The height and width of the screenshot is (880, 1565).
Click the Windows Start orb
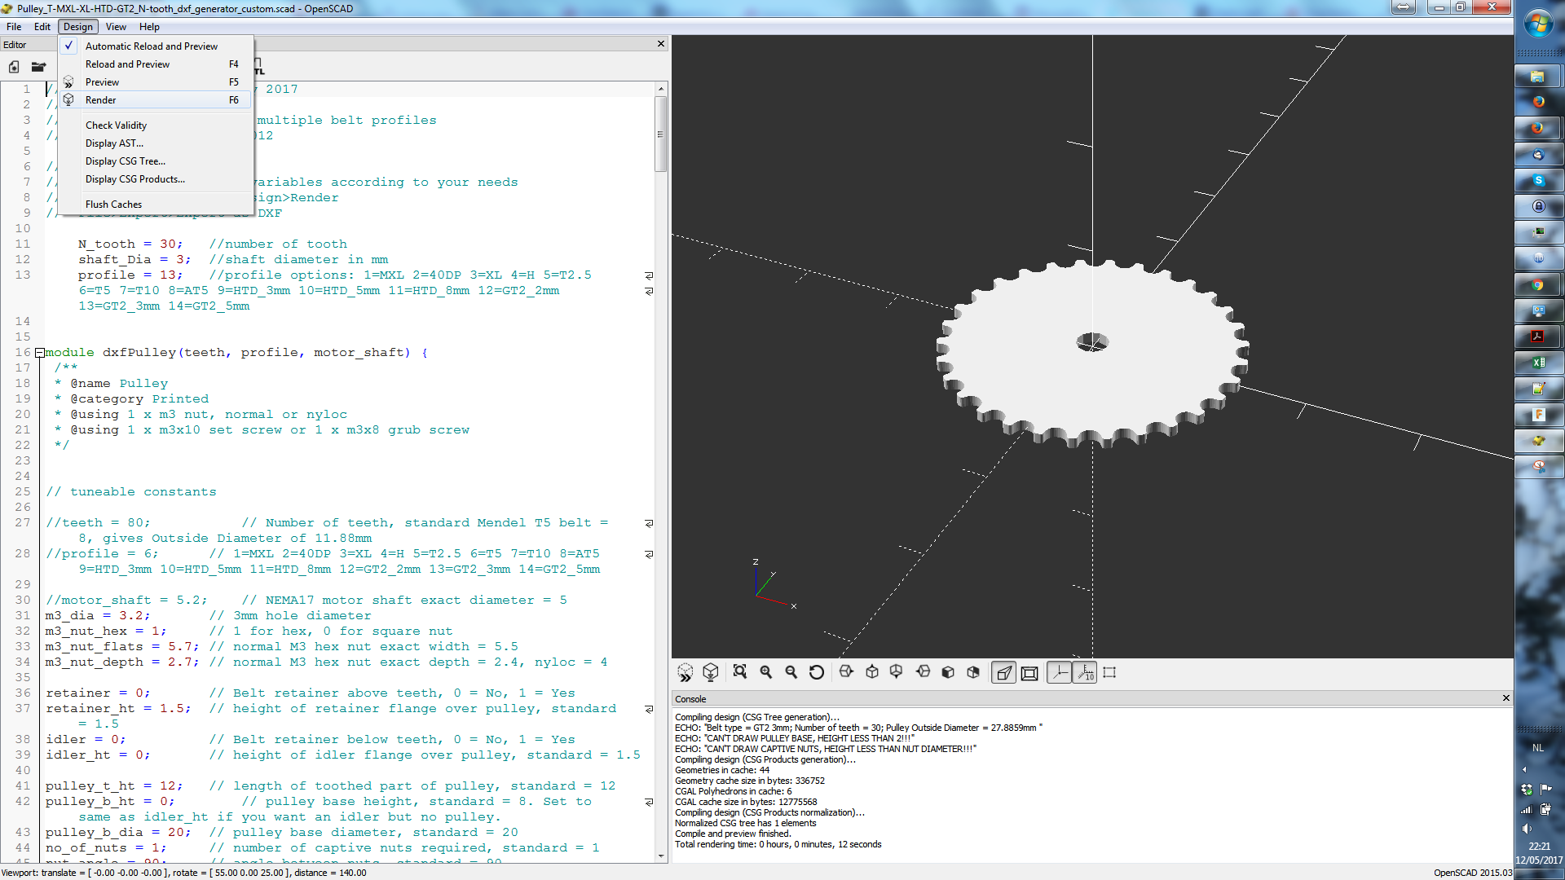tap(1538, 24)
